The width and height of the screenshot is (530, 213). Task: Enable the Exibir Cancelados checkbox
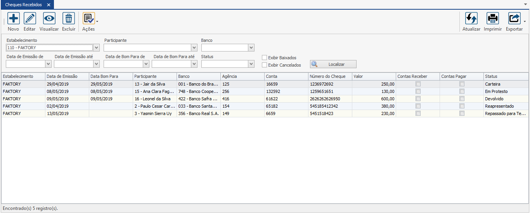point(265,65)
